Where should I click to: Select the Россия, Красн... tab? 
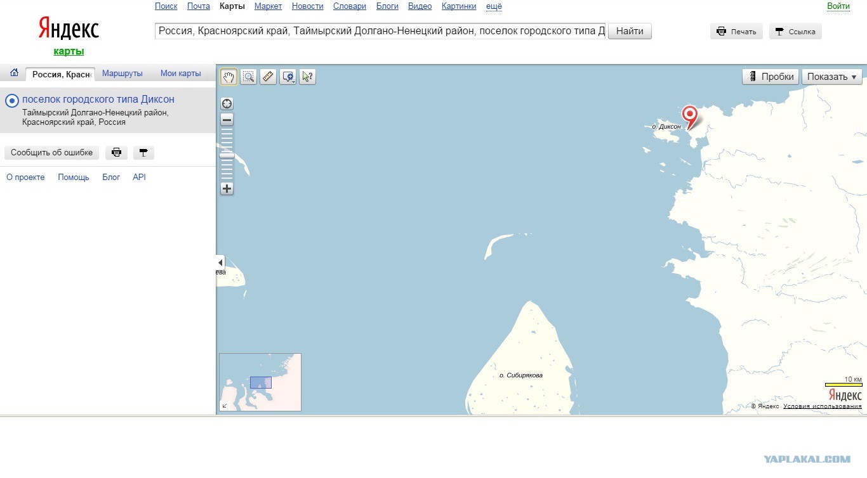[x=60, y=74]
